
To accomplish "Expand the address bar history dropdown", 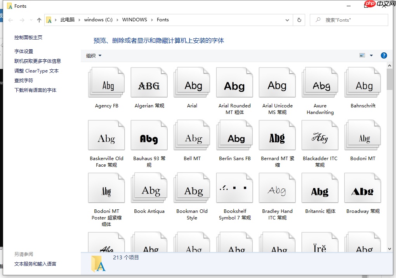I will pos(287,20).
